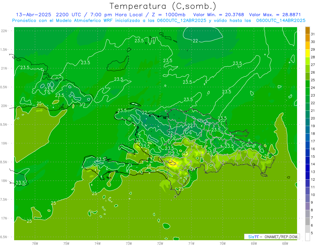This screenshot has width=320, height=247.
Task: Click the "Z = 1000mb" level text
Action: pyautogui.click(x=169, y=14)
